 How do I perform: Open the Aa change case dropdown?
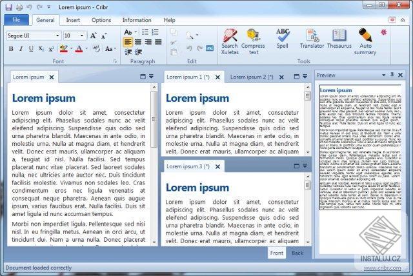pyautogui.click(x=110, y=48)
